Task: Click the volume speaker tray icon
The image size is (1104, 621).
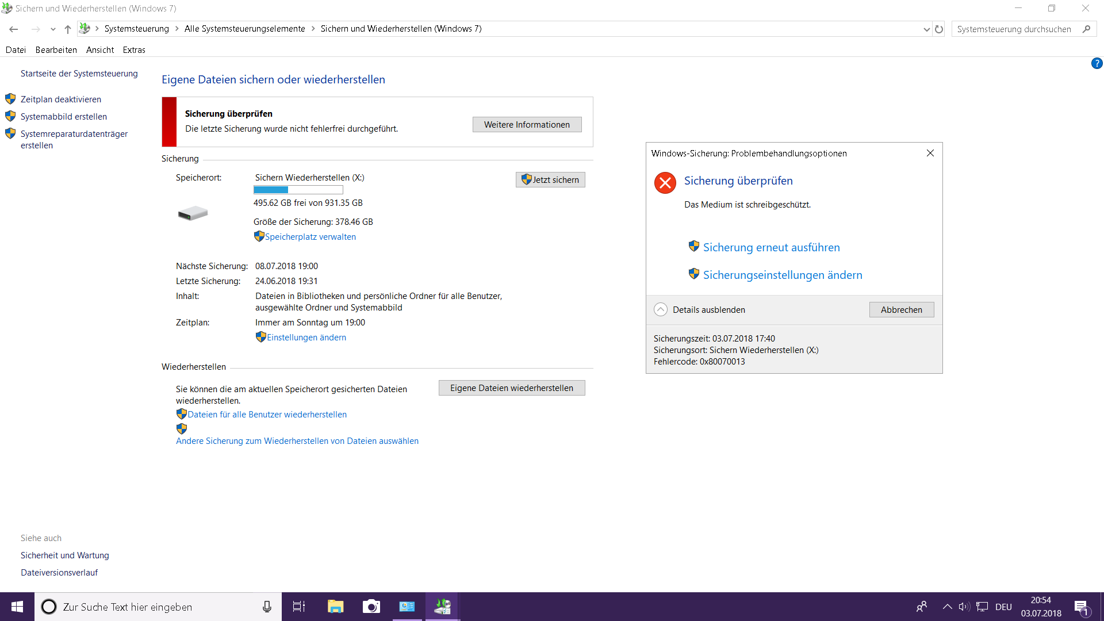Action: 964,607
